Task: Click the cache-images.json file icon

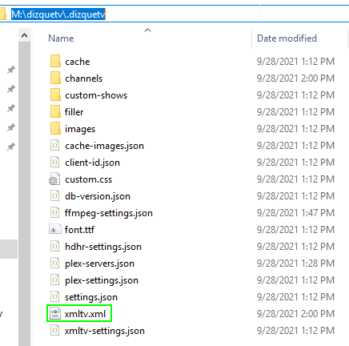Action: pyautogui.click(x=54, y=146)
